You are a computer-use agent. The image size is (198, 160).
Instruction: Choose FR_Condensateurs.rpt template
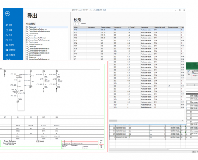(x=34, y=55)
